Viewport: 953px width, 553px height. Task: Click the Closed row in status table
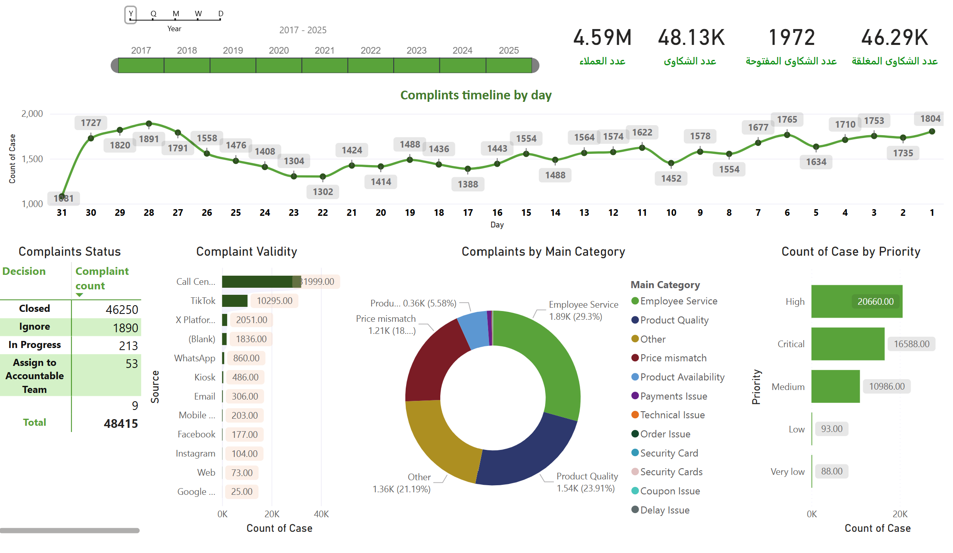coord(71,309)
